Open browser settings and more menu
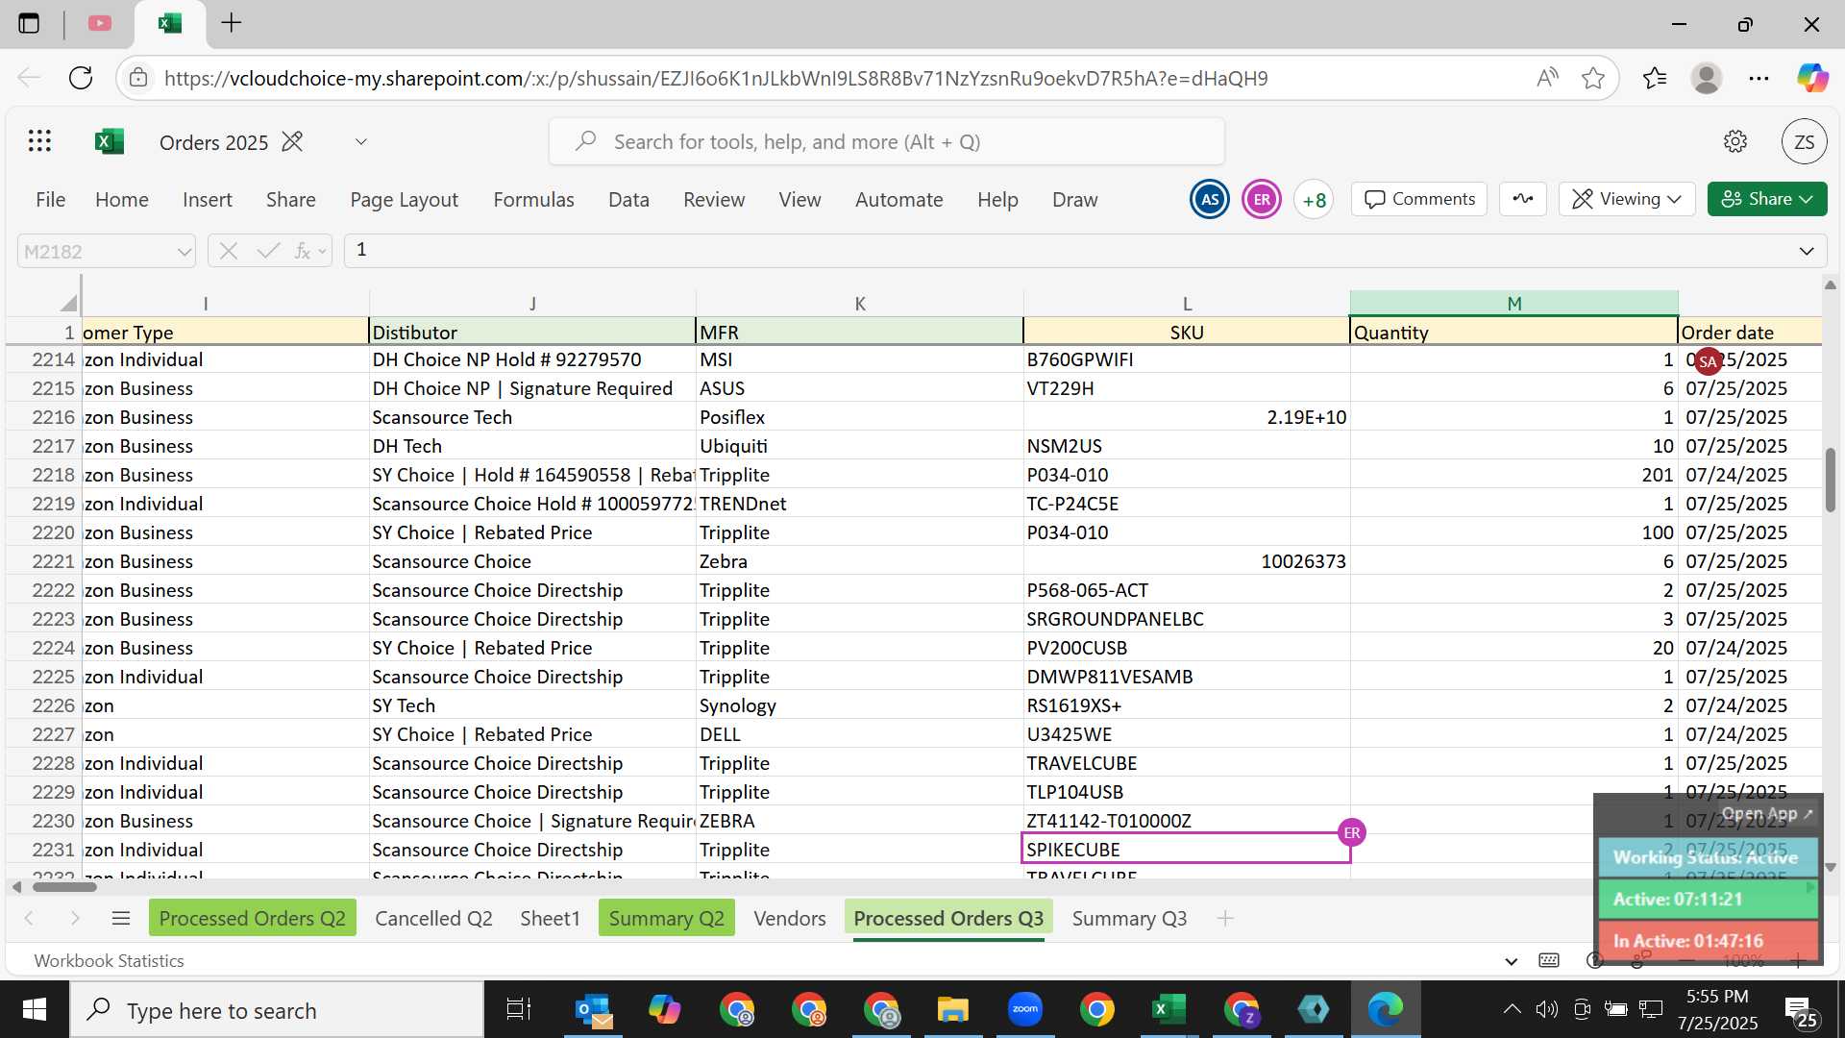1845x1038 pixels. (x=1759, y=78)
